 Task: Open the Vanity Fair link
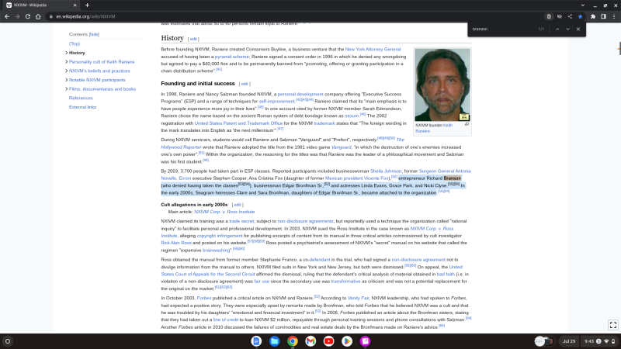pos(358,298)
